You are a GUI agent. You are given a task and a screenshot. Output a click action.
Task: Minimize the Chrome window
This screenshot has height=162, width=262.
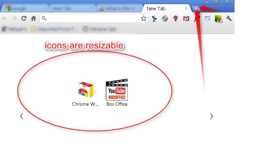point(207,2)
